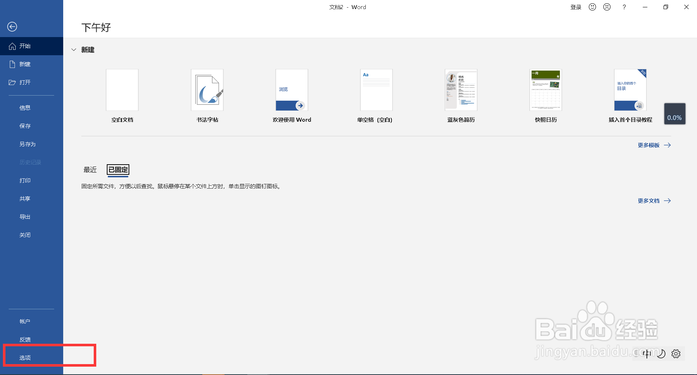The image size is (697, 375).
Task: Select the 蓝灰色简历 resume template
Action: coord(461,90)
